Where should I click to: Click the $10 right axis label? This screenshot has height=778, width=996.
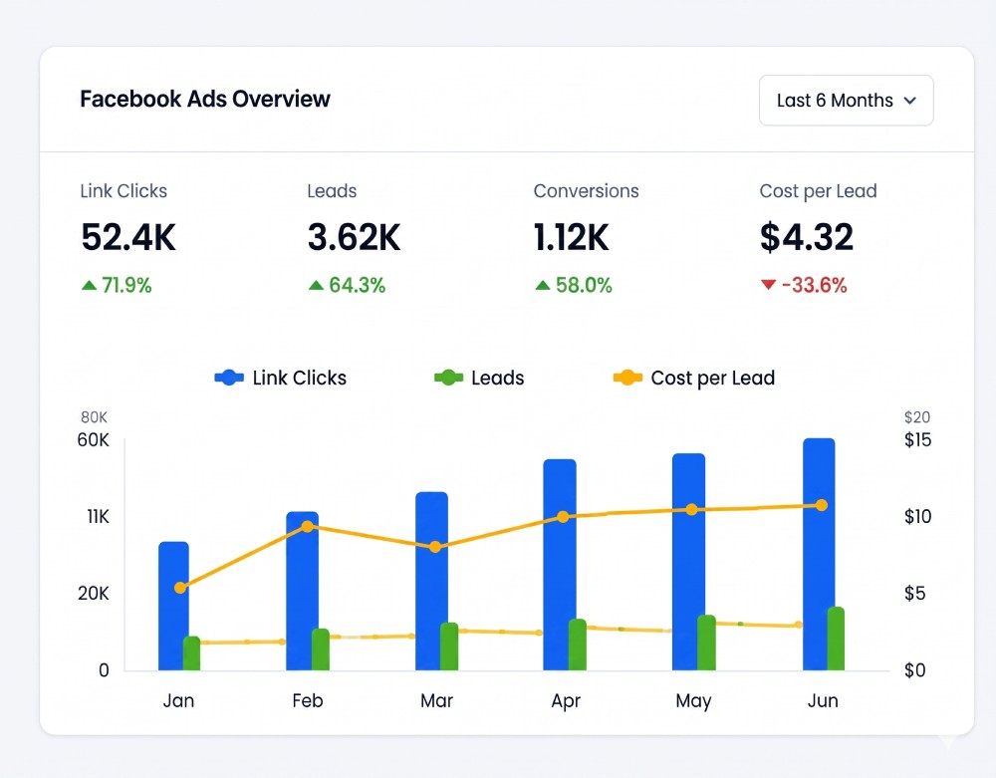pos(918,517)
